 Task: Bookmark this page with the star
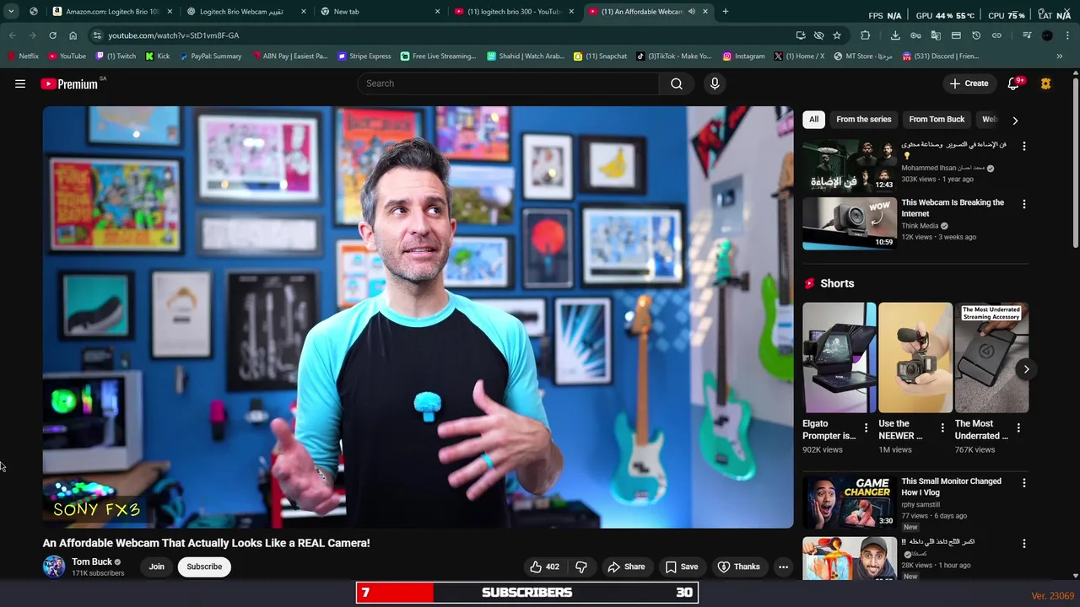point(837,35)
